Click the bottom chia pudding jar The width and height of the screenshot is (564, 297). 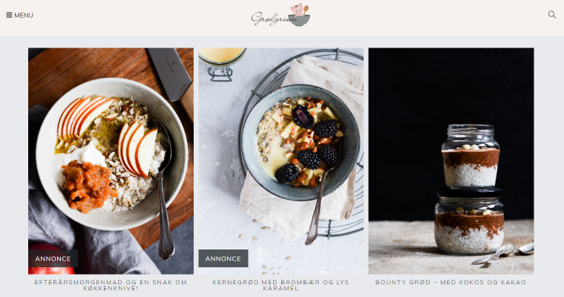click(x=469, y=222)
